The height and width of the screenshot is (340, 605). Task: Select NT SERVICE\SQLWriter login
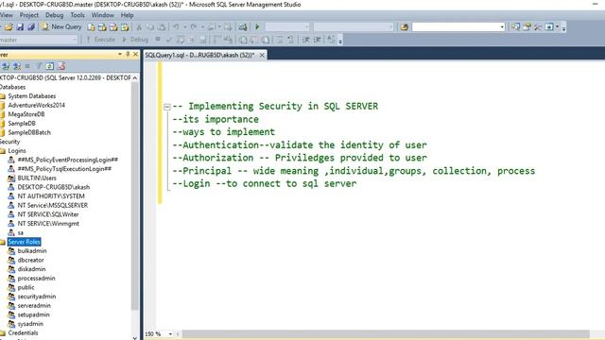tap(48, 214)
